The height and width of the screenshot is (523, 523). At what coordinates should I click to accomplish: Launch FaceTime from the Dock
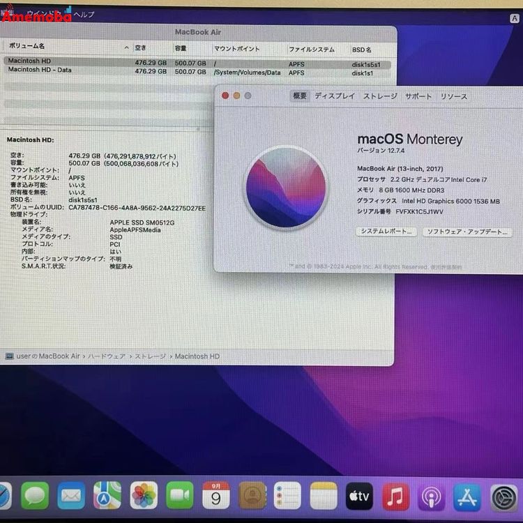tap(180, 495)
